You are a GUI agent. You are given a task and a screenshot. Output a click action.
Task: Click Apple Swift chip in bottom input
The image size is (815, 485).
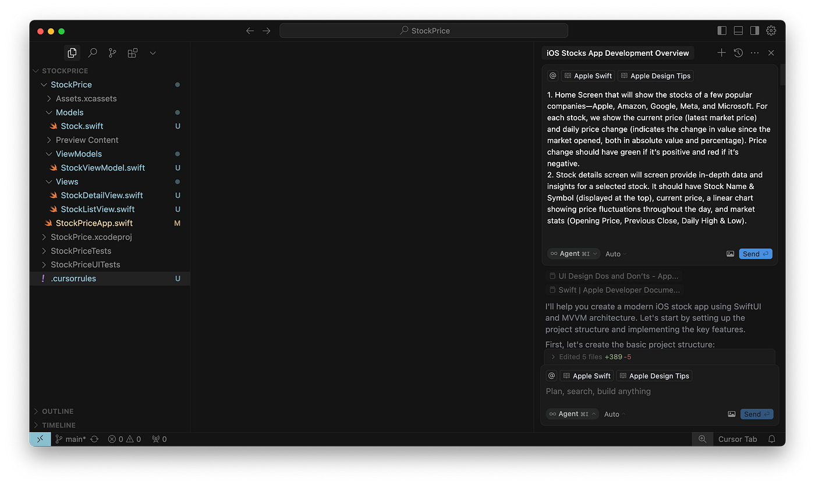(x=586, y=376)
